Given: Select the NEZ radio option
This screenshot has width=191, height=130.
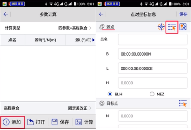Looking at the screenshot, I should click(152, 94).
